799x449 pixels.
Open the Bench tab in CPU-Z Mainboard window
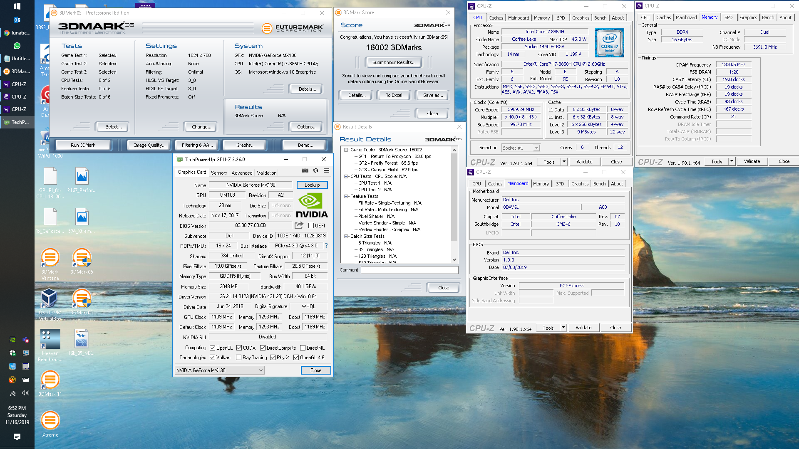tap(600, 184)
